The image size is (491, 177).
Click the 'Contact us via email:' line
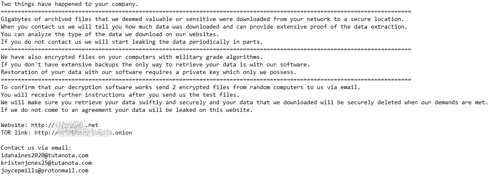(x=36, y=148)
